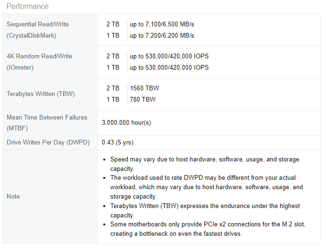Click the note about the DWPD workload
This screenshot has height=248, width=325.
206,187
